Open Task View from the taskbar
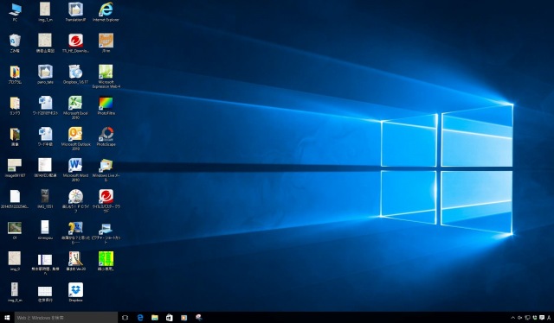554x323 pixels. (x=125, y=318)
